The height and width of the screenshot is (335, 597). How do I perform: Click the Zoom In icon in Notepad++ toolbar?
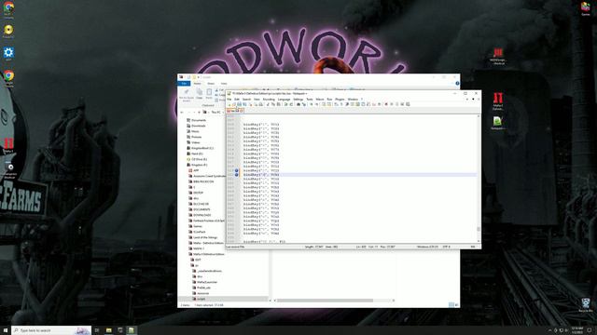pyautogui.click(x=311, y=104)
